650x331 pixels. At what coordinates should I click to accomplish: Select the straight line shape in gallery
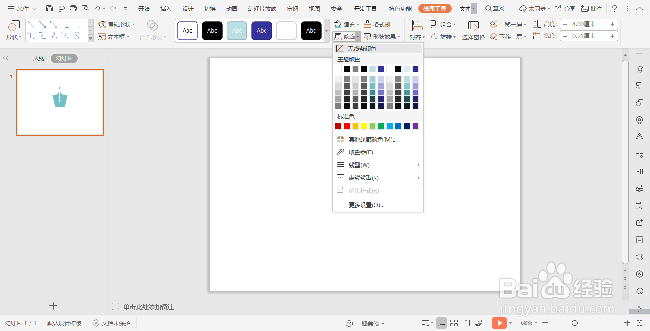coord(30,24)
